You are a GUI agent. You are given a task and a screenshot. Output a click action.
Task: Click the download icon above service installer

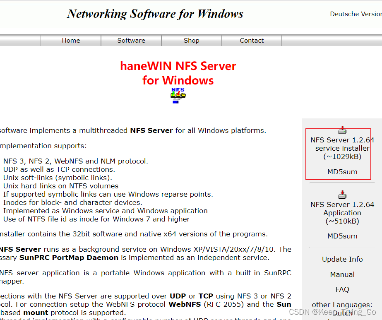[x=342, y=130]
